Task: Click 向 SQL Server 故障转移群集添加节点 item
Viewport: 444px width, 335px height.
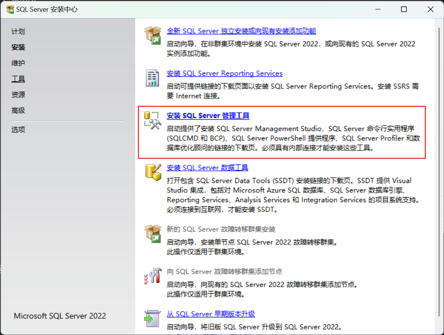Action: coord(224,272)
